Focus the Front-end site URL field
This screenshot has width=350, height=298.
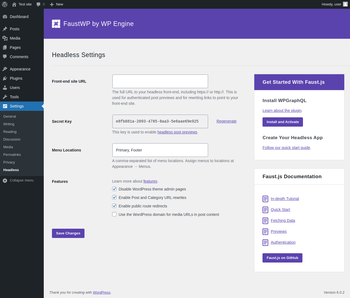pyautogui.click(x=160, y=81)
